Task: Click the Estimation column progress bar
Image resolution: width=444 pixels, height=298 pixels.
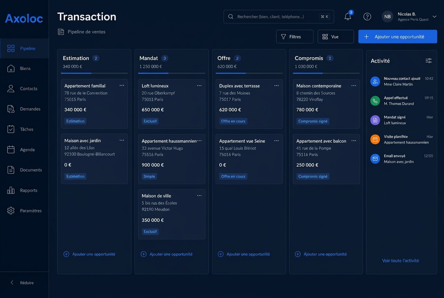Action: pyautogui.click(x=94, y=73)
